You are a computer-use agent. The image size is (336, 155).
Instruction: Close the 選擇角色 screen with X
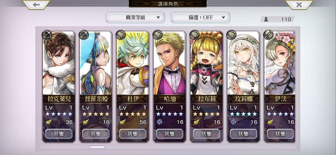click(x=299, y=4)
